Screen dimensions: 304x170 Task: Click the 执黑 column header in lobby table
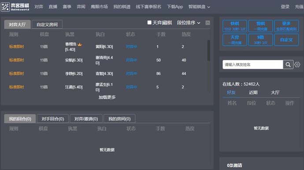pyautogui.click(x=70, y=34)
